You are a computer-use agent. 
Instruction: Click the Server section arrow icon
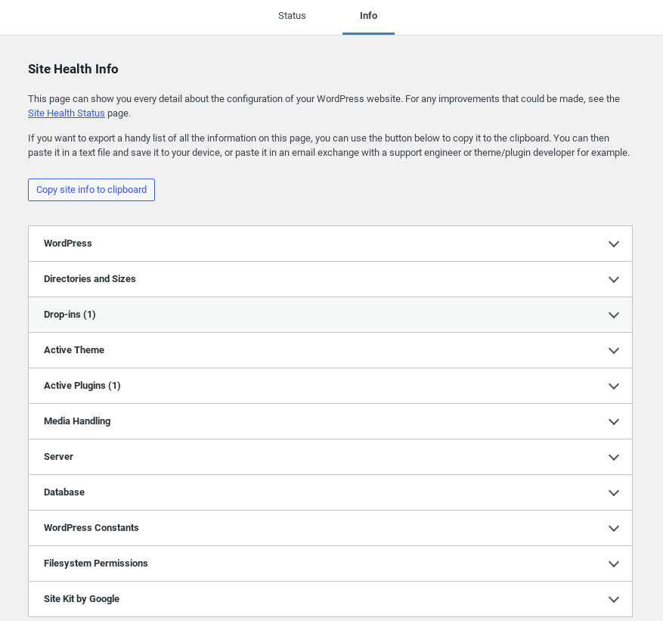[613, 457]
